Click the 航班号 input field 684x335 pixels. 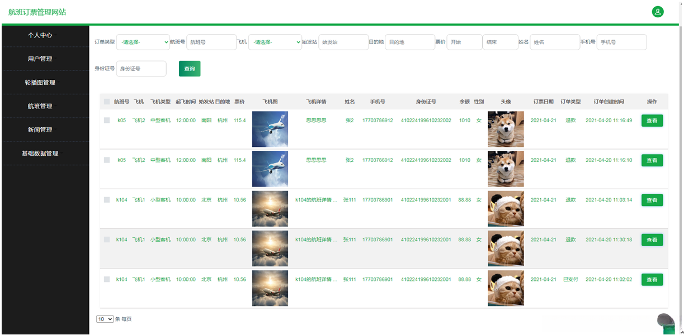point(211,42)
